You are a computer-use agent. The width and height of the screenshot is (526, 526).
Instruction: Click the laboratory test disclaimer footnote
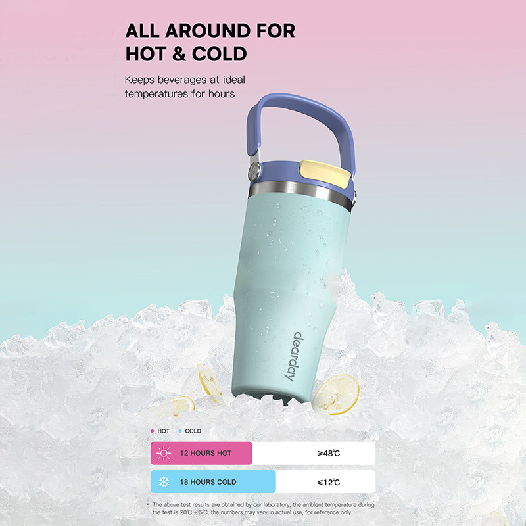(x=261, y=508)
